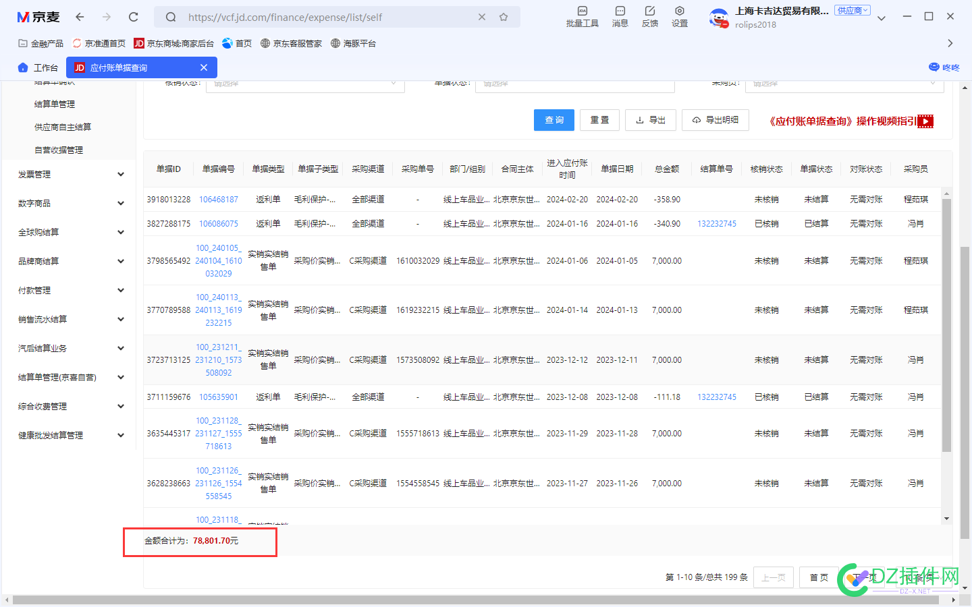
Task: Open 海豚平台 bookmark
Action: [x=353, y=43]
